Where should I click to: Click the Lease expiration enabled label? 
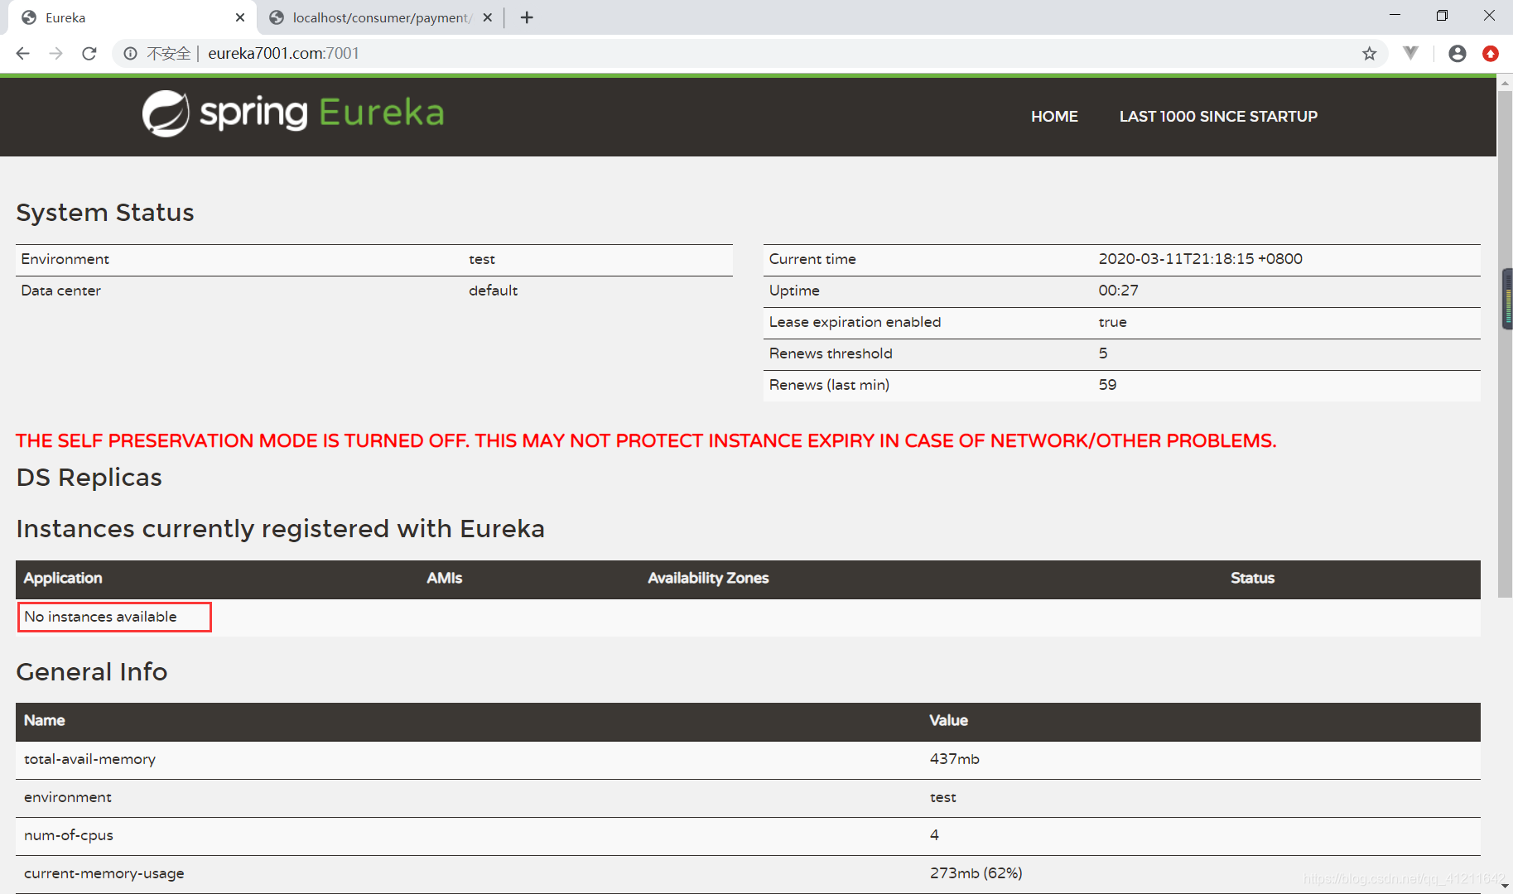coord(855,322)
